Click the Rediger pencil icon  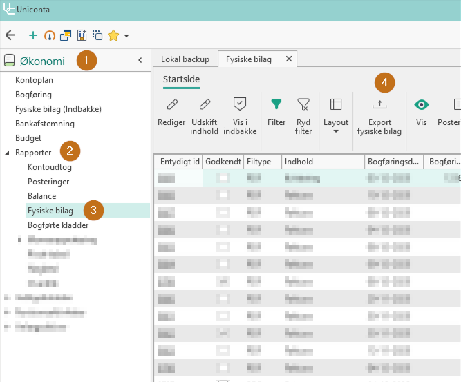171,104
